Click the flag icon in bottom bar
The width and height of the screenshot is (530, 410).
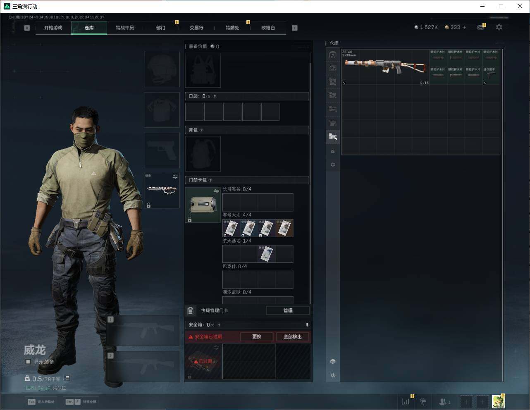pos(423,401)
